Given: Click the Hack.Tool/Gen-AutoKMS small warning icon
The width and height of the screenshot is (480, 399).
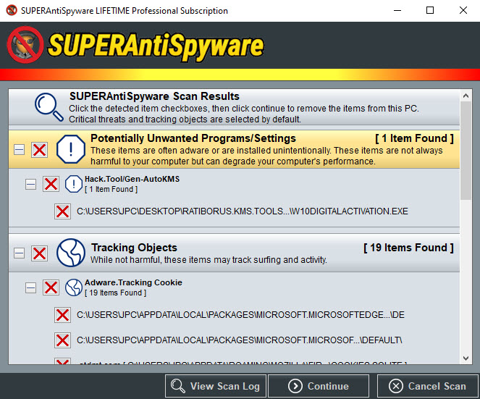Looking at the screenshot, I should point(73,184).
